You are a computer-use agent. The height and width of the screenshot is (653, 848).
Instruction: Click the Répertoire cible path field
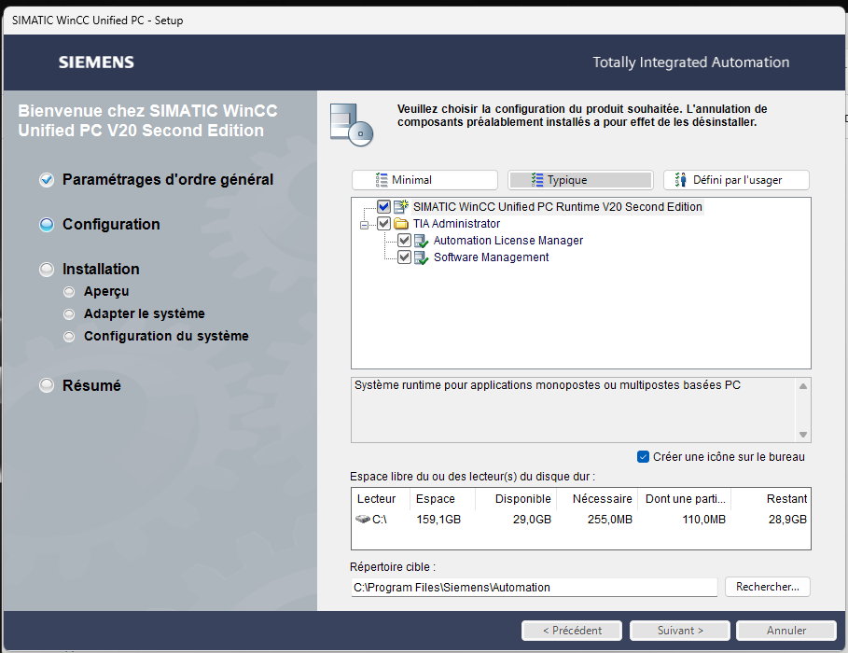click(x=535, y=587)
